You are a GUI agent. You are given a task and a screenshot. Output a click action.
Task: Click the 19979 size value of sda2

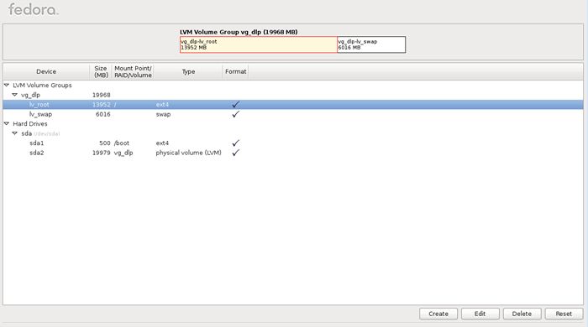[102, 153]
